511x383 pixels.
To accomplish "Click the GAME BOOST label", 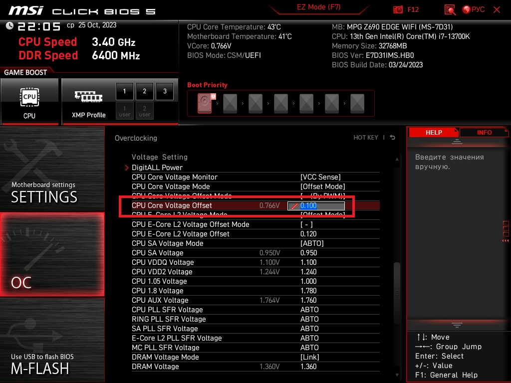I will (x=25, y=72).
